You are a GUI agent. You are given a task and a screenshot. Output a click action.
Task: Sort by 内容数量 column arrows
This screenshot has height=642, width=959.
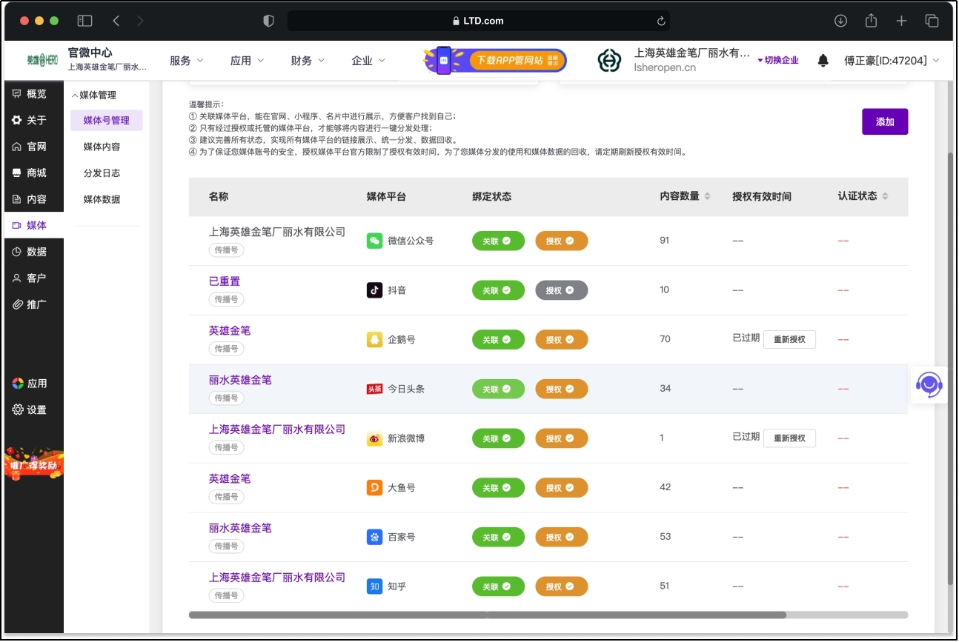tap(707, 196)
